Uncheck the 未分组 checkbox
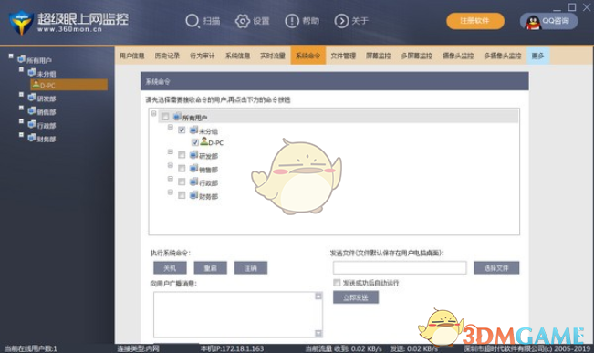Image resolution: width=594 pixels, height=353 pixels. click(182, 130)
